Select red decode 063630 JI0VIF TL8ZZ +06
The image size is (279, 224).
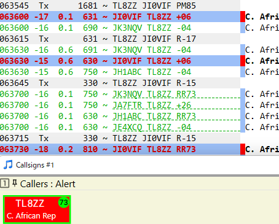(x=120, y=61)
